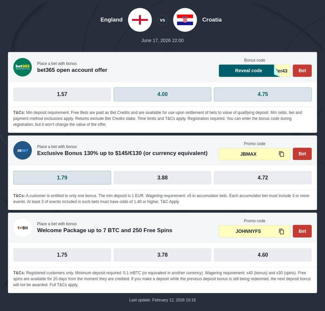The image size is (325, 311).
Task: Click the vs badge between the flags
Action: tap(162, 20)
